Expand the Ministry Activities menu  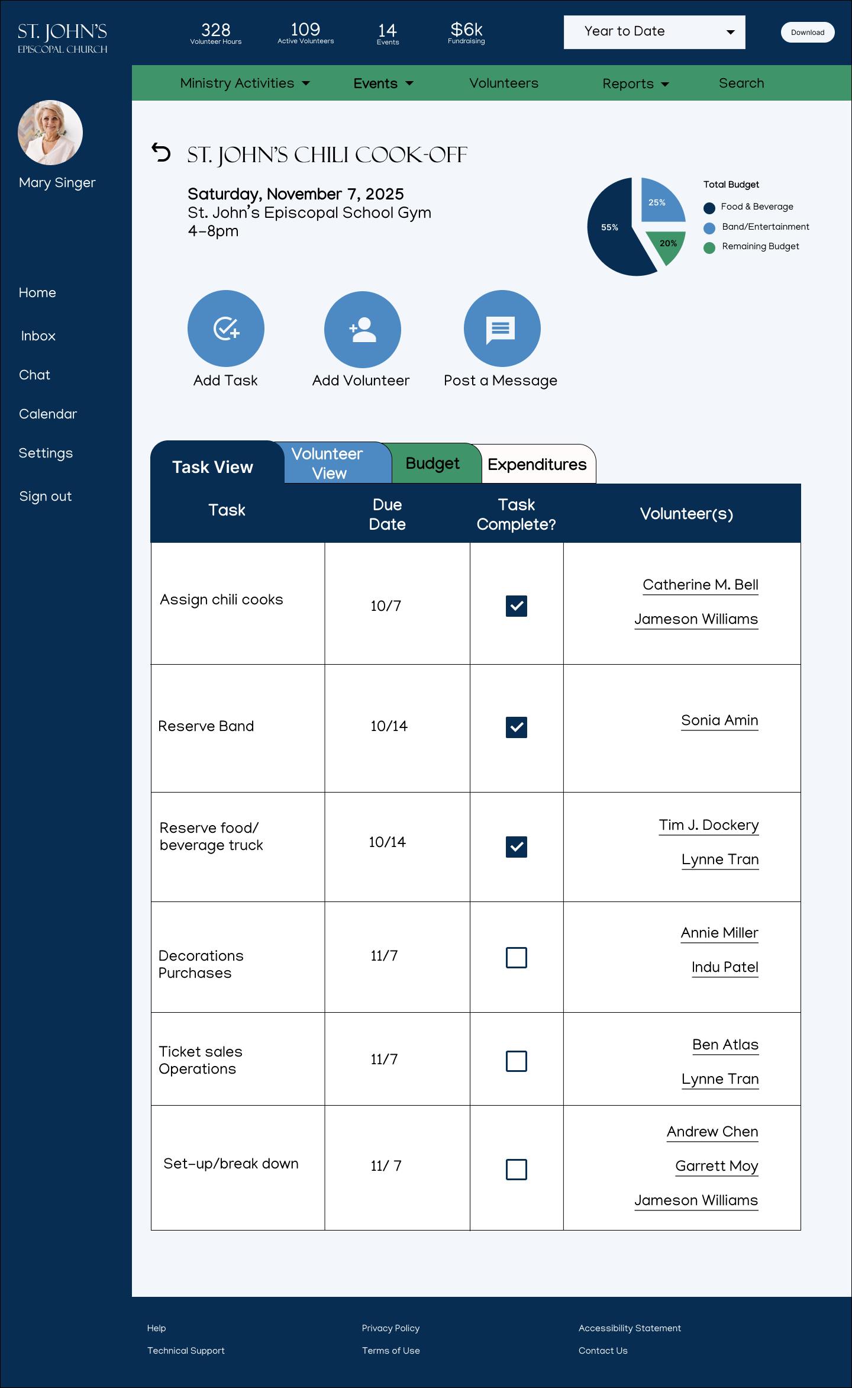pyautogui.click(x=245, y=83)
